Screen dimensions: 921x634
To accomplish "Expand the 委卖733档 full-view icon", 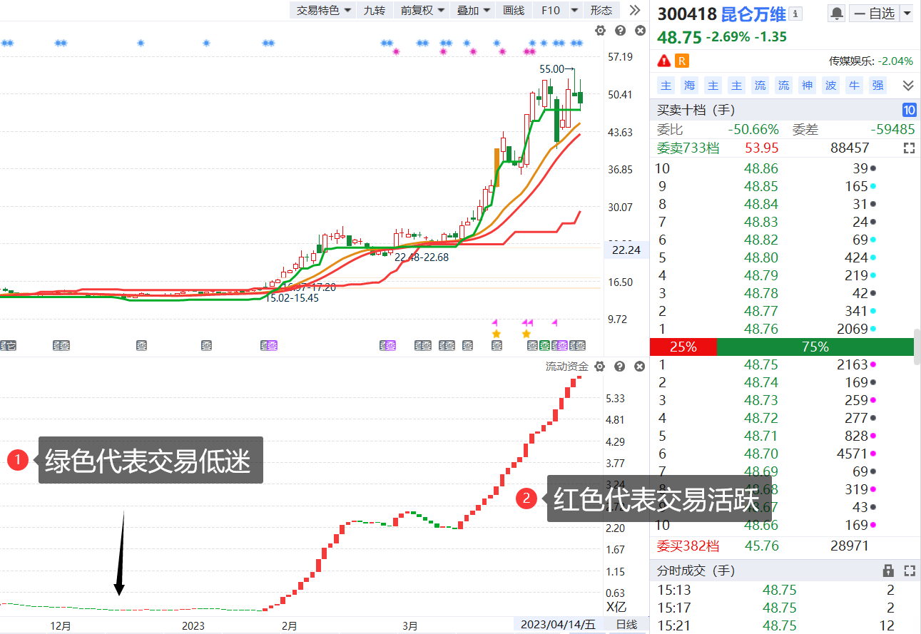I will point(909,148).
